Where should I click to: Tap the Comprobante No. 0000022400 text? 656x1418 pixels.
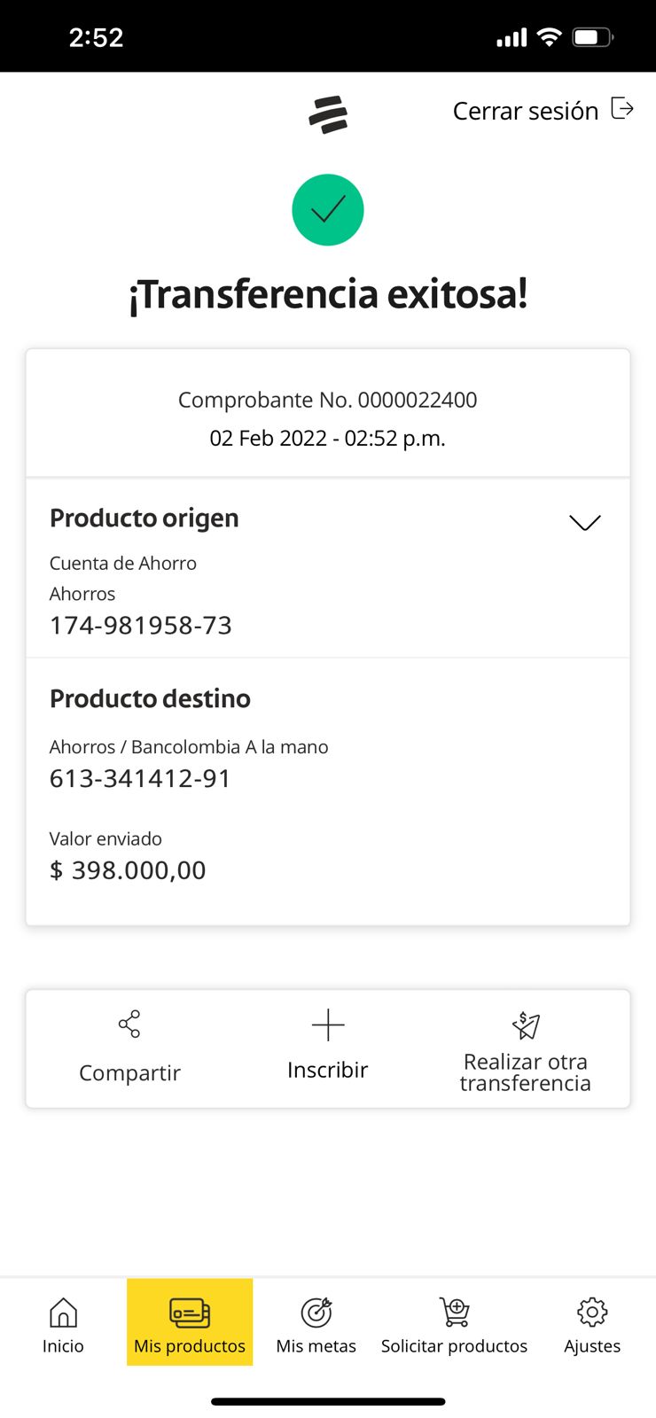click(x=328, y=400)
